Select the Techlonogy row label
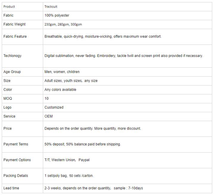Viewport: 214px width, 195px height. coord(13,56)
